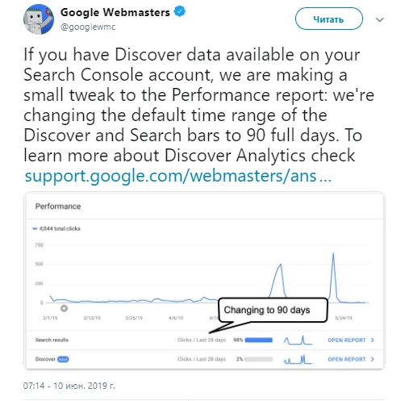Open the support.google.com/webmasters link
The image size is (409, 401).
click(x=177, y=176)
